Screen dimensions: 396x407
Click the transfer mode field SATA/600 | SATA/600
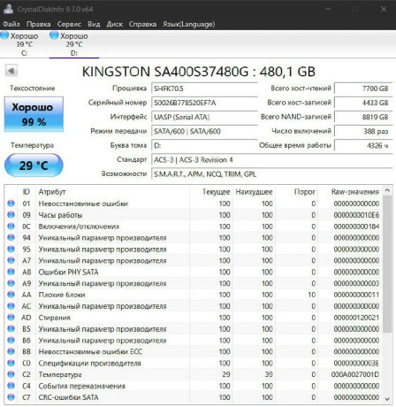(204, 131)
